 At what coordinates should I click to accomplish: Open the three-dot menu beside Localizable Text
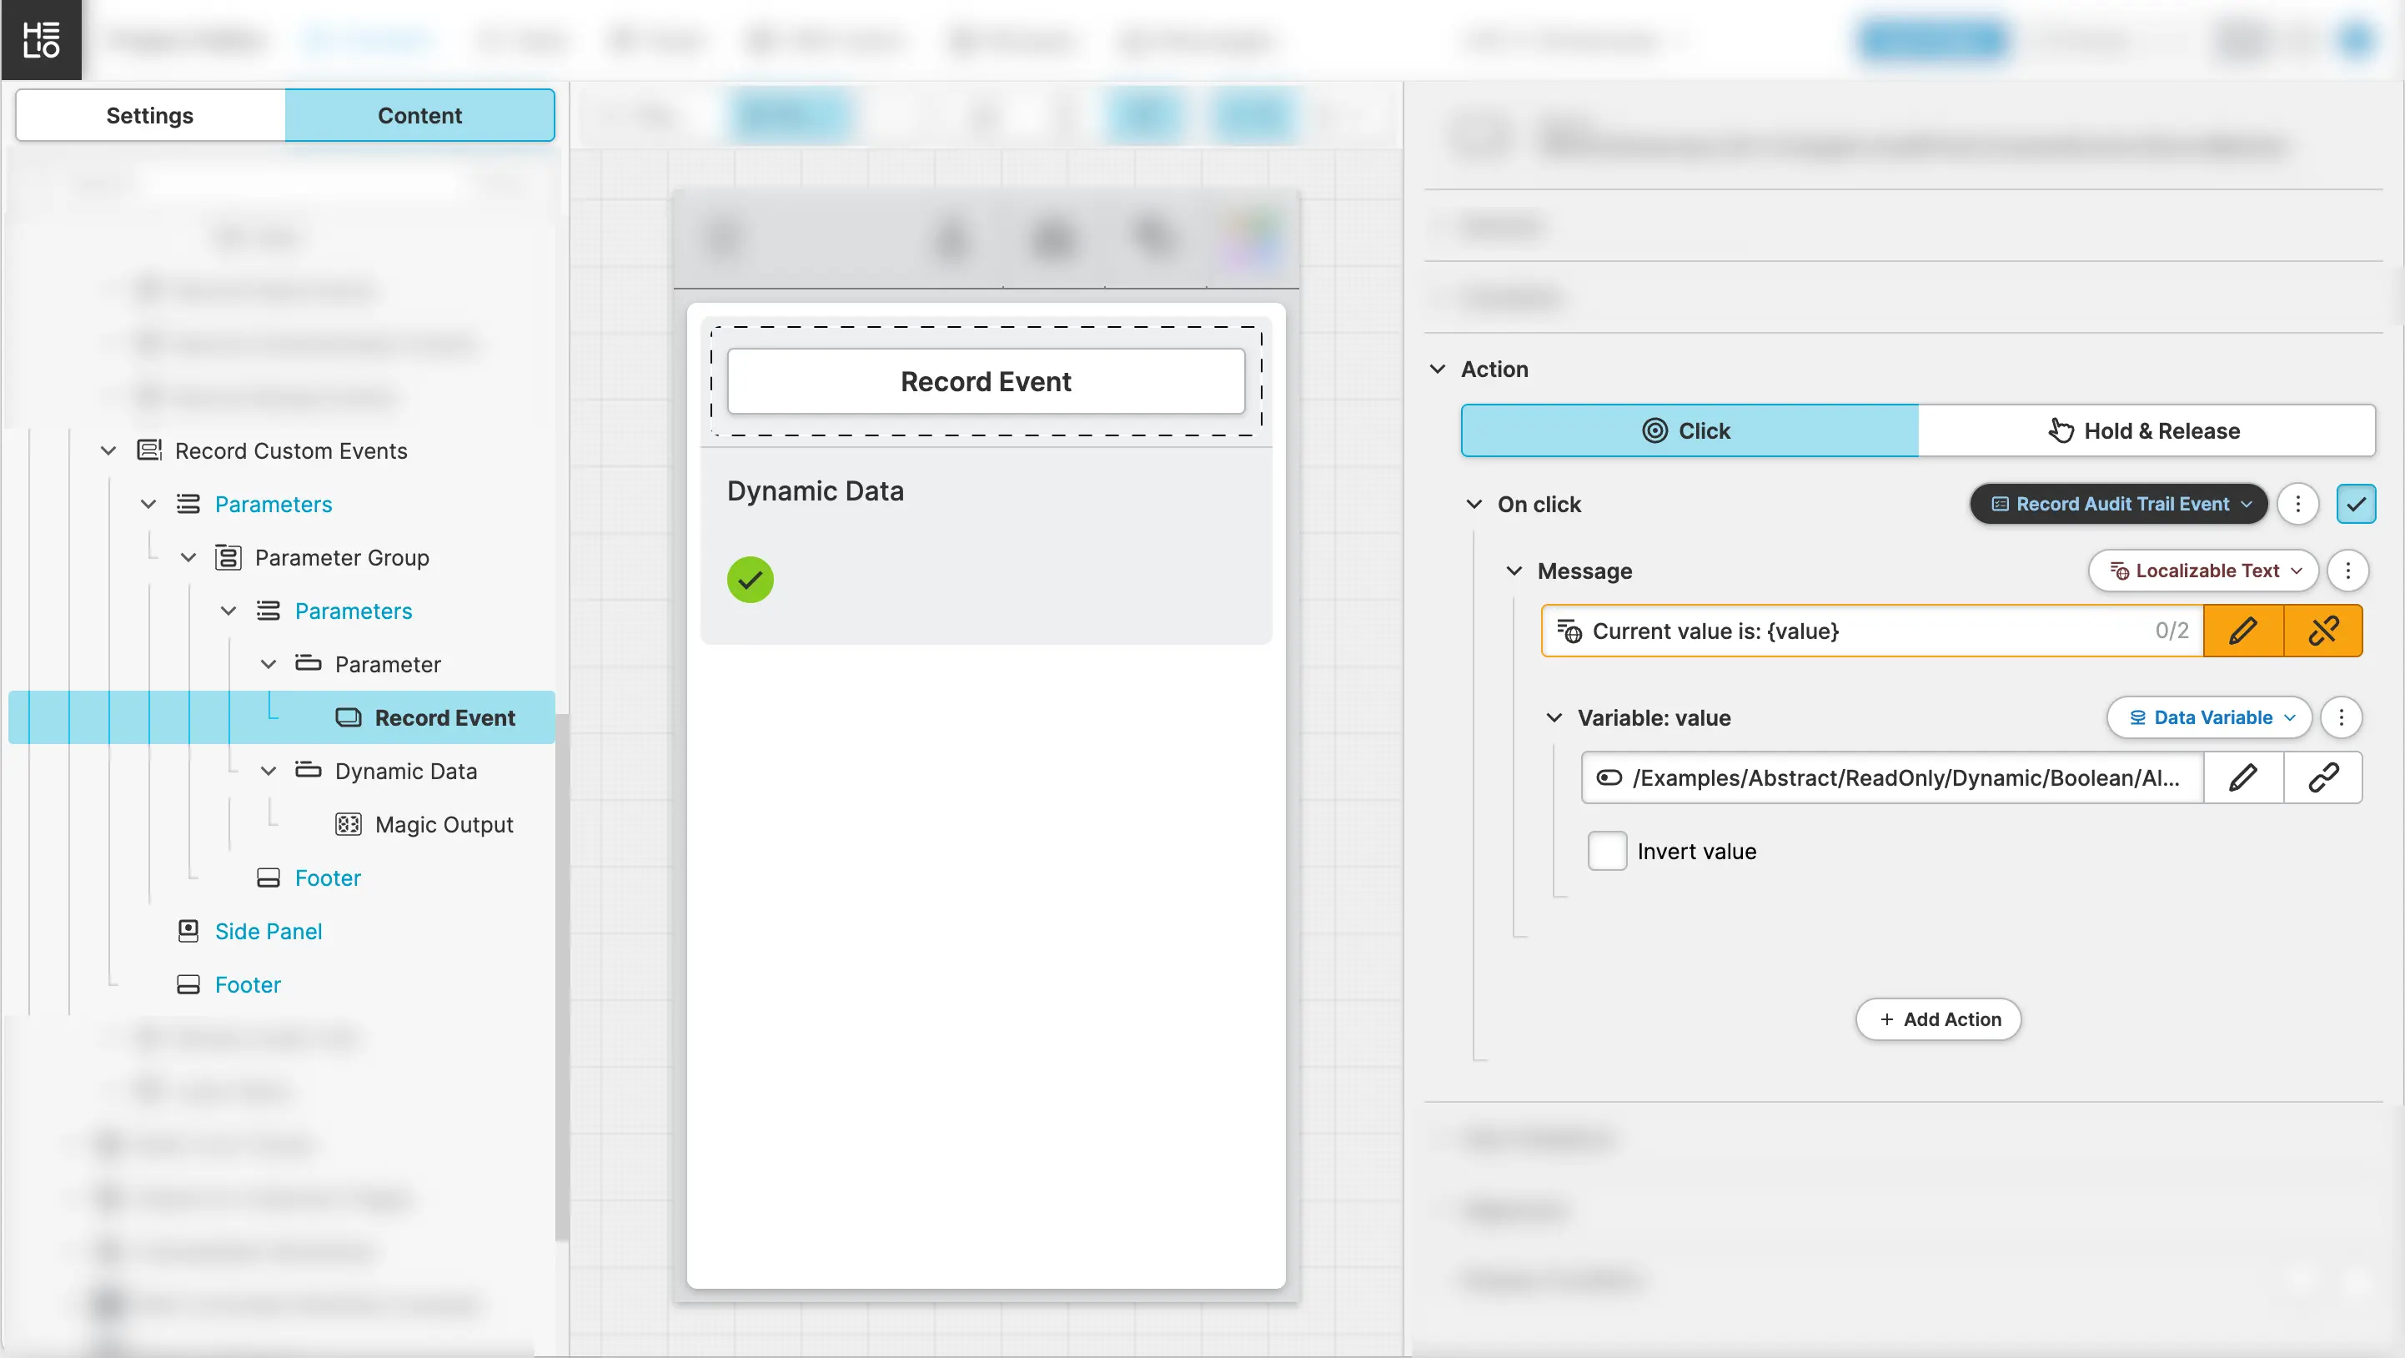(x=2348, y=571)
